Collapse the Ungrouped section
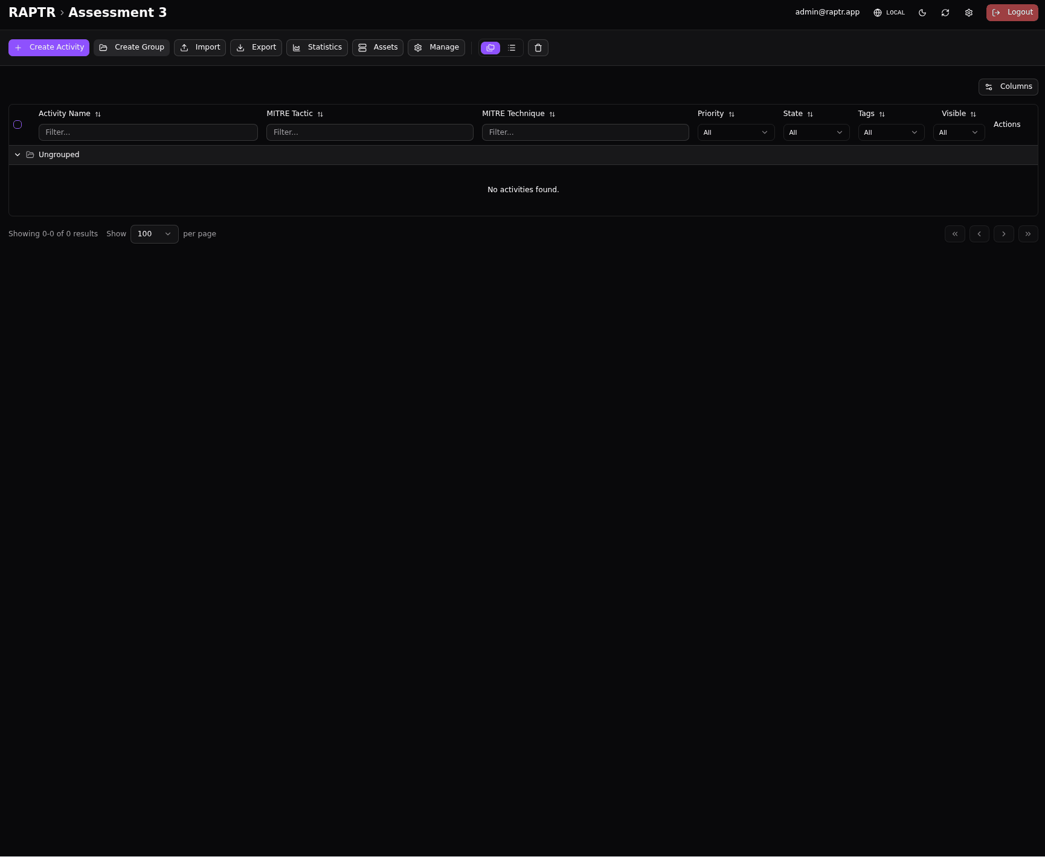The image size is (1045, 857). pos(18,155)
